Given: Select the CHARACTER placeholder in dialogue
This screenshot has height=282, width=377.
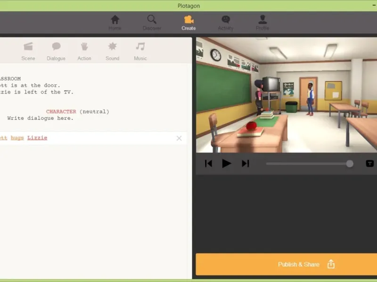Looking at the screenshot, I should pos(61,111).
